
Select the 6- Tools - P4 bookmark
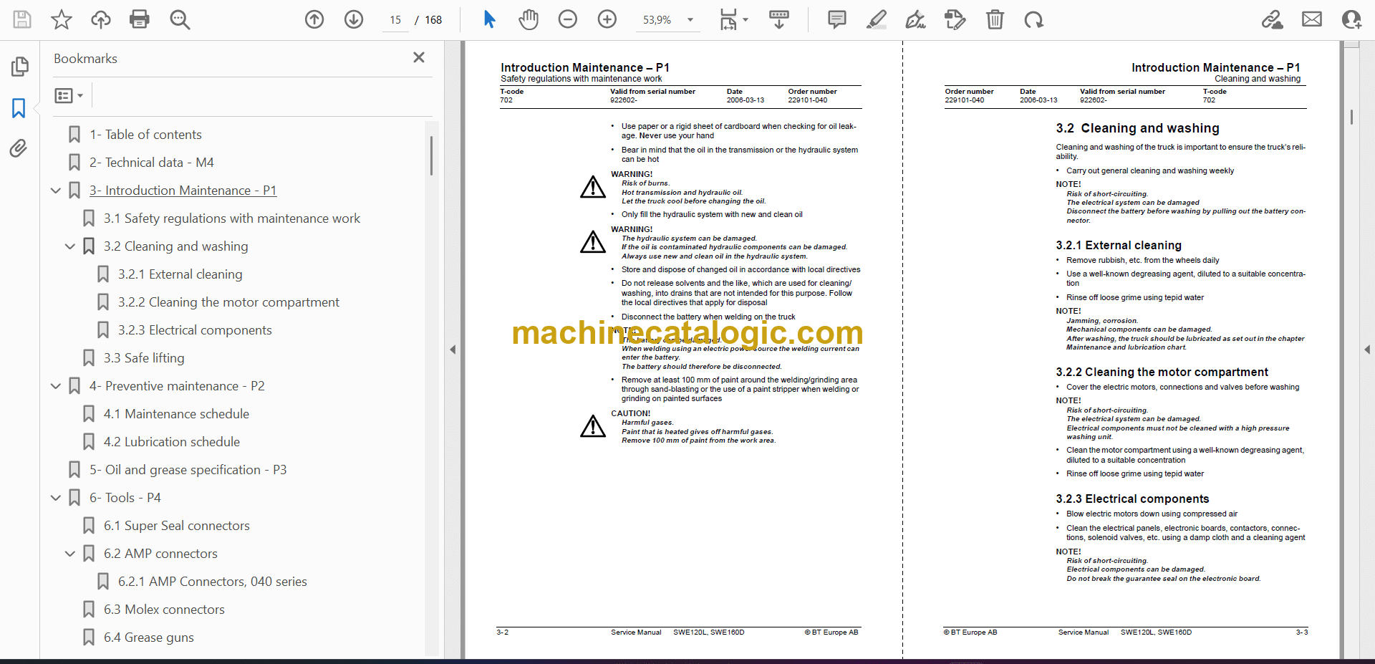point(125,498)
